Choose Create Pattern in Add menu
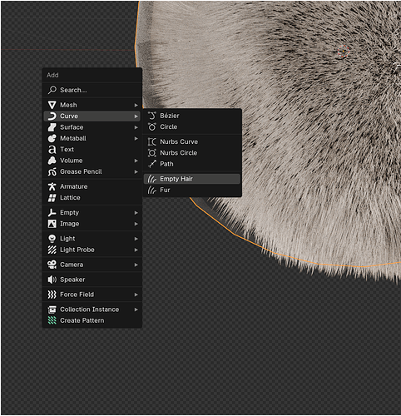 click(x=92, y=320)
